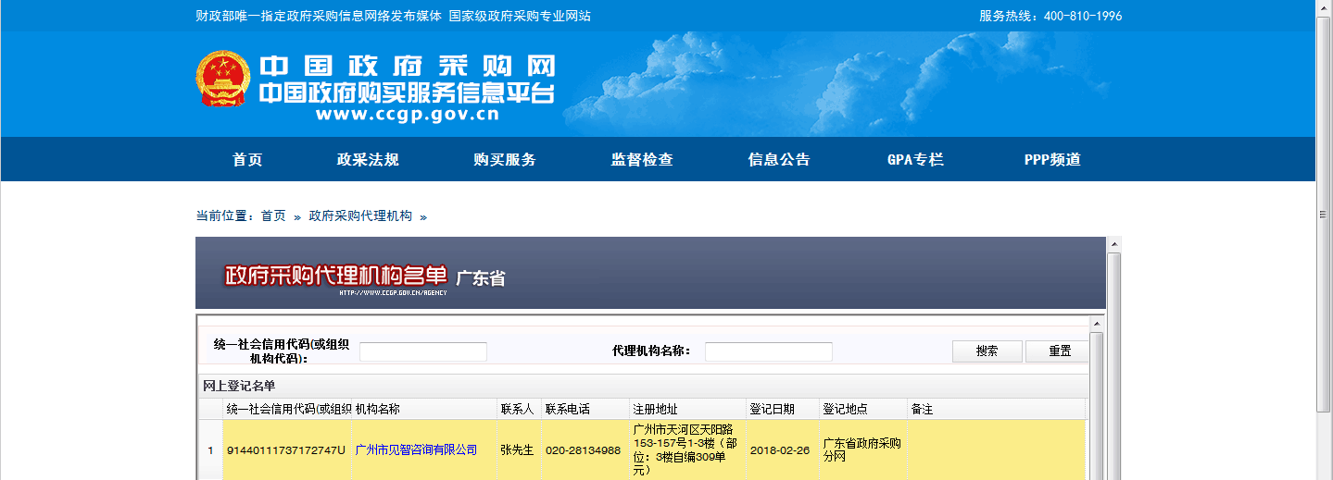Viewport: 1333px width, 480px height.
Task: Open the PPP频道 navigation item
Action: [1052, 159]
